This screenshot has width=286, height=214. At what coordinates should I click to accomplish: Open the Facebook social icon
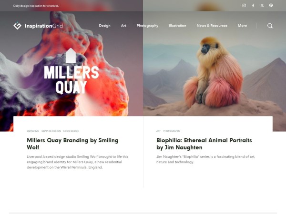click(x=253, y=5)
